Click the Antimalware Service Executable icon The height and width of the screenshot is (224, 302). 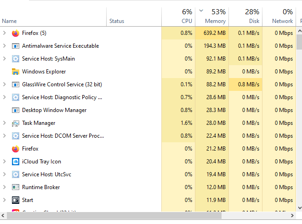tap(16, 46)
